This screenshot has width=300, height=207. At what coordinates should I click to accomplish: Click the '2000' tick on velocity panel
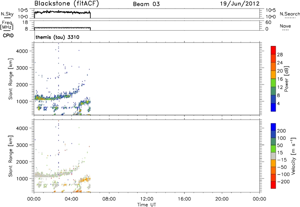coord(22,162)
